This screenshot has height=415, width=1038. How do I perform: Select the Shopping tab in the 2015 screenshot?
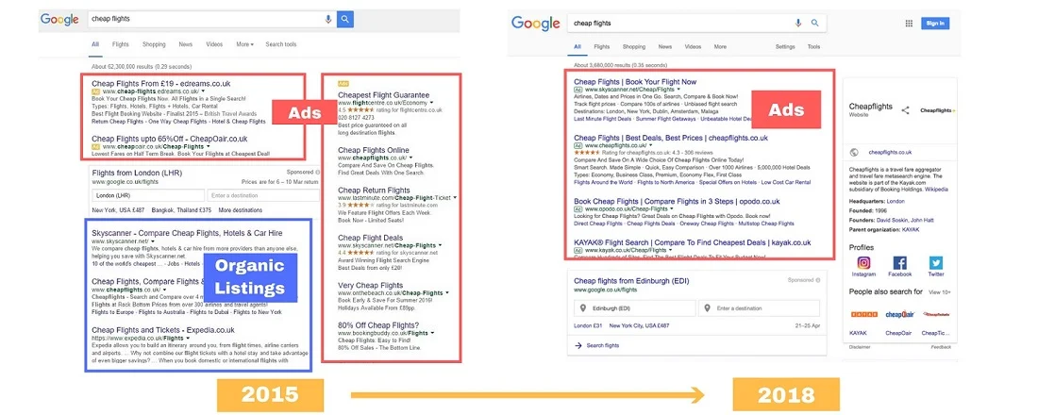point(154,44)
